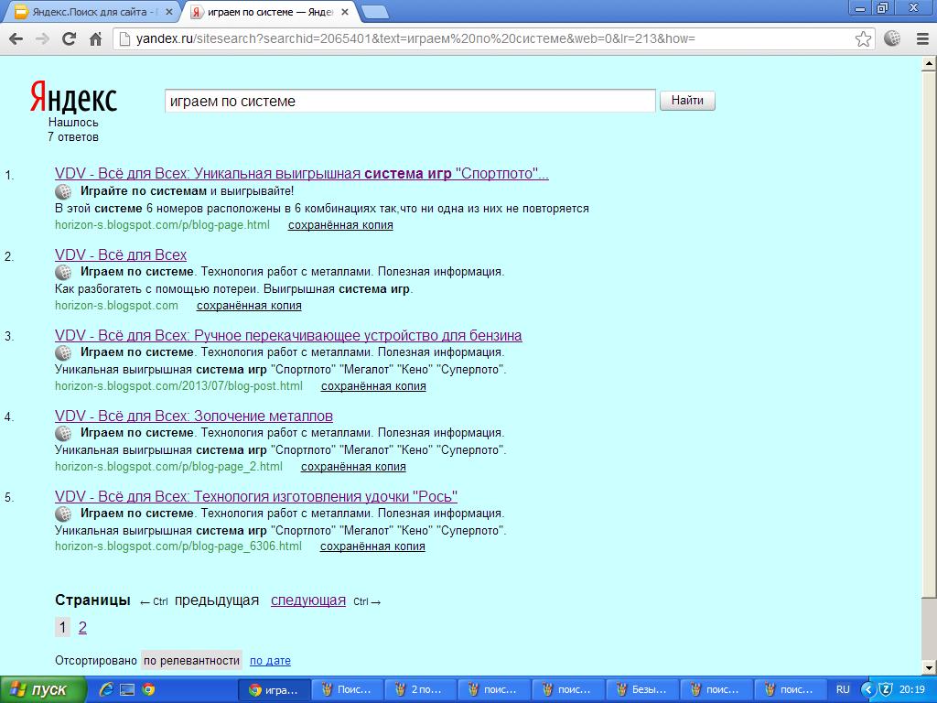Click the vertical scrollbar track

[x=930, y=628]
